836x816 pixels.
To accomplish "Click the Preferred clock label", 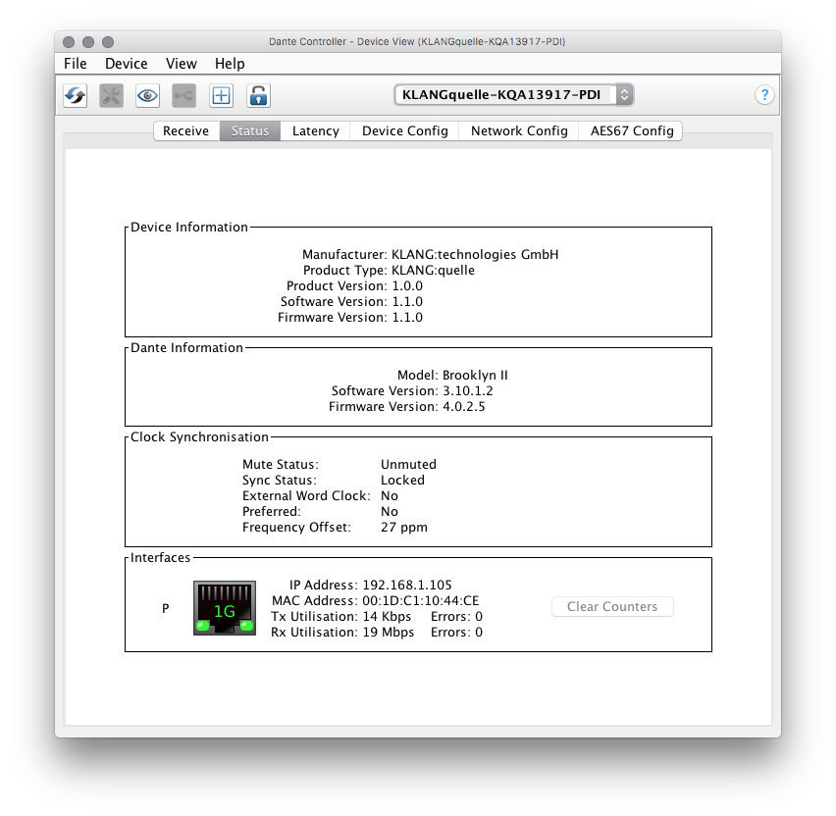I will [x=272, y=512].
